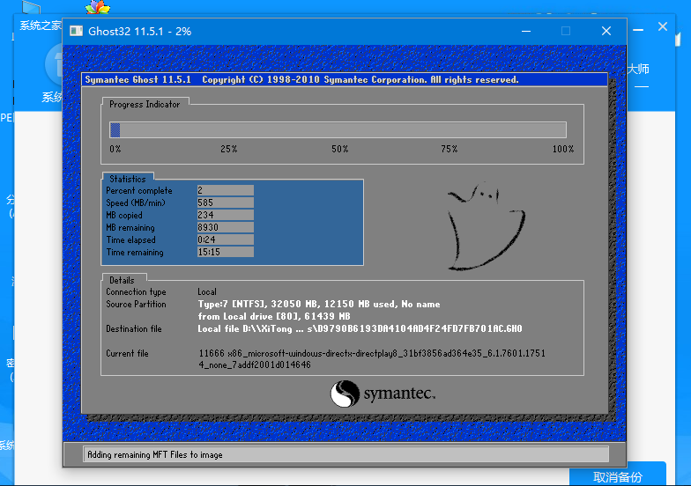
Task: Click the Time elapsed value 0:24
Action: 225,239
